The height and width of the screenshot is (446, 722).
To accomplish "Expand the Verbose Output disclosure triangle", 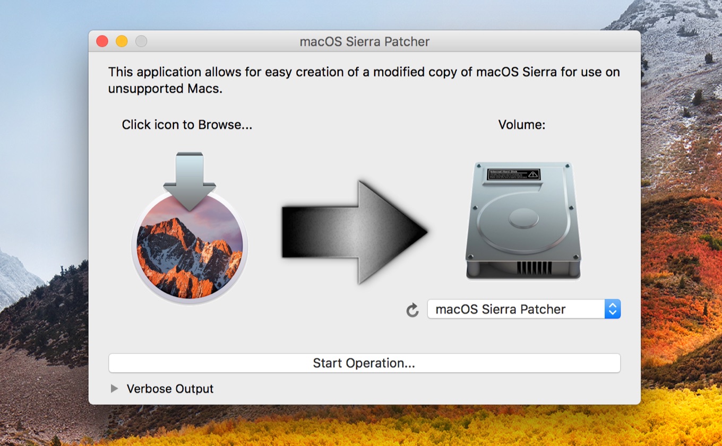I will pyautogui.click(x=114, y=389).
